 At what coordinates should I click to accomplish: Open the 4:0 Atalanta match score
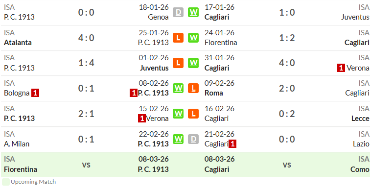tap(86, 38)
